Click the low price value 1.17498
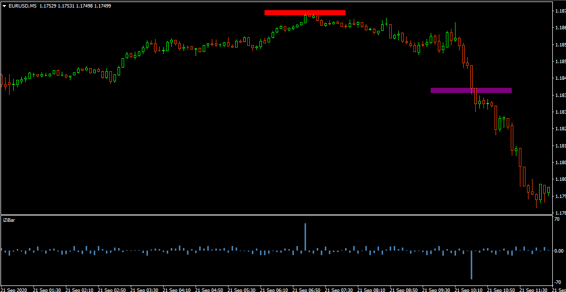This screenshot has height=292, width=566. pos(85,6)
